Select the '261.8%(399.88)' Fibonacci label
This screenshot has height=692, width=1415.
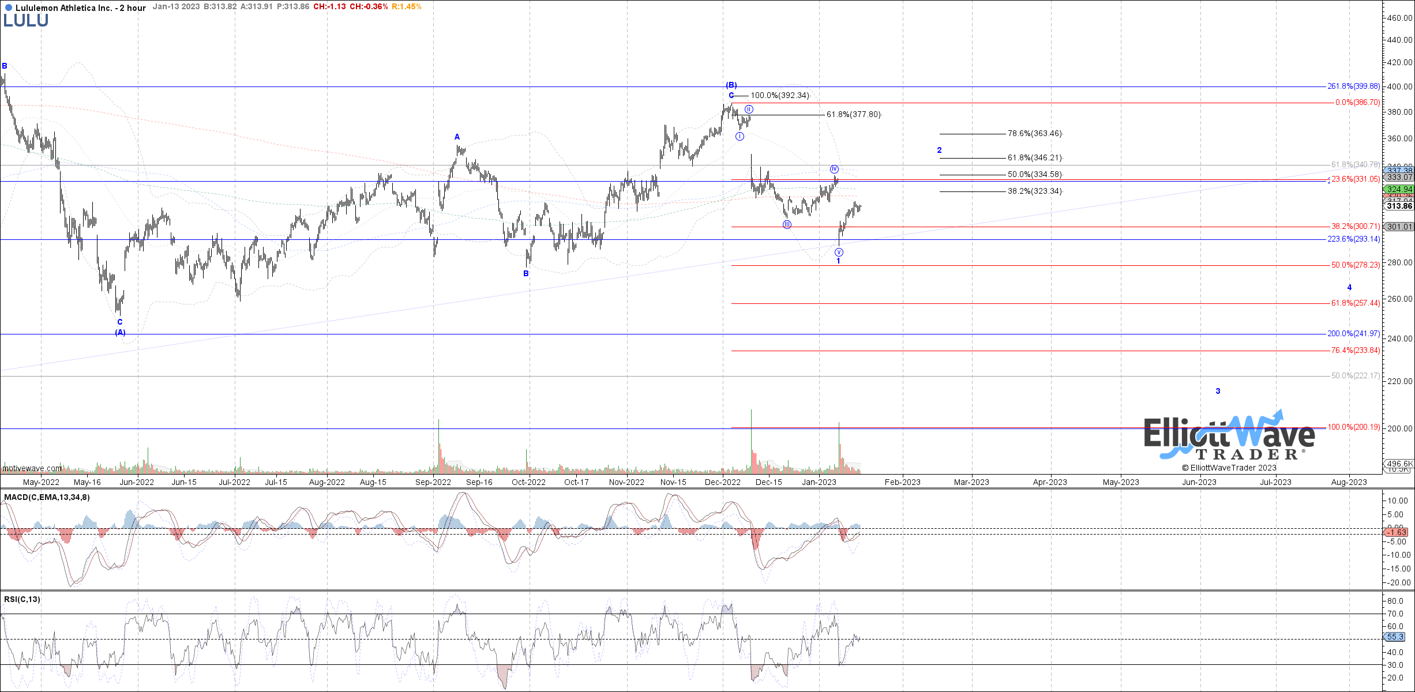[x=1353, y=86]
